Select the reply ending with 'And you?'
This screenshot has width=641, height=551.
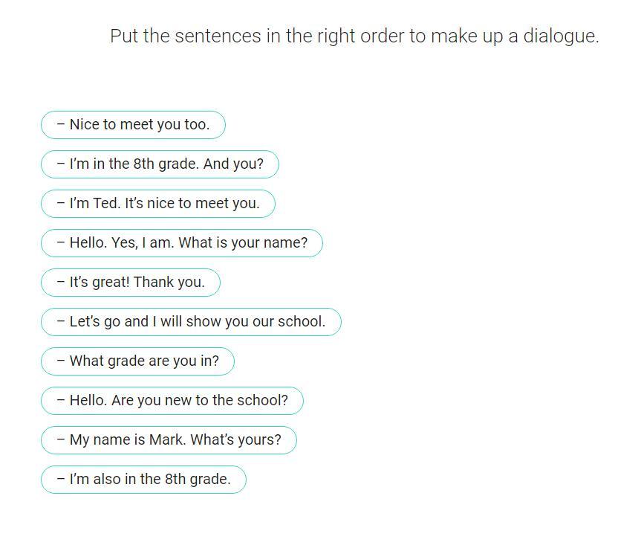tap(160, 164)
